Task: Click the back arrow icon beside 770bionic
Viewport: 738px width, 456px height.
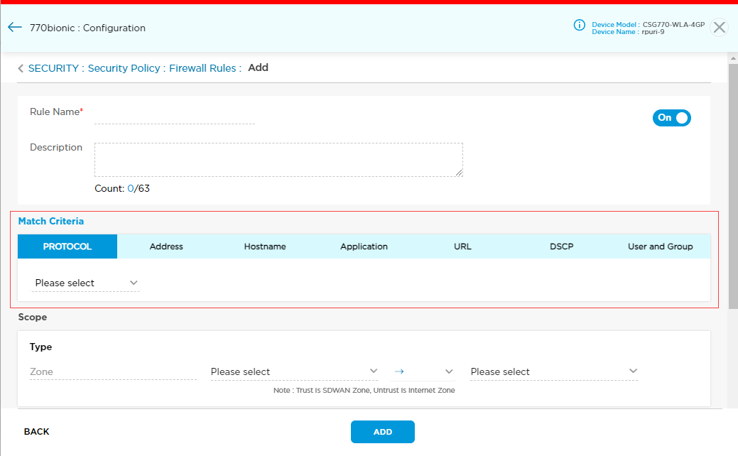Action: click(x=15, y=28)
